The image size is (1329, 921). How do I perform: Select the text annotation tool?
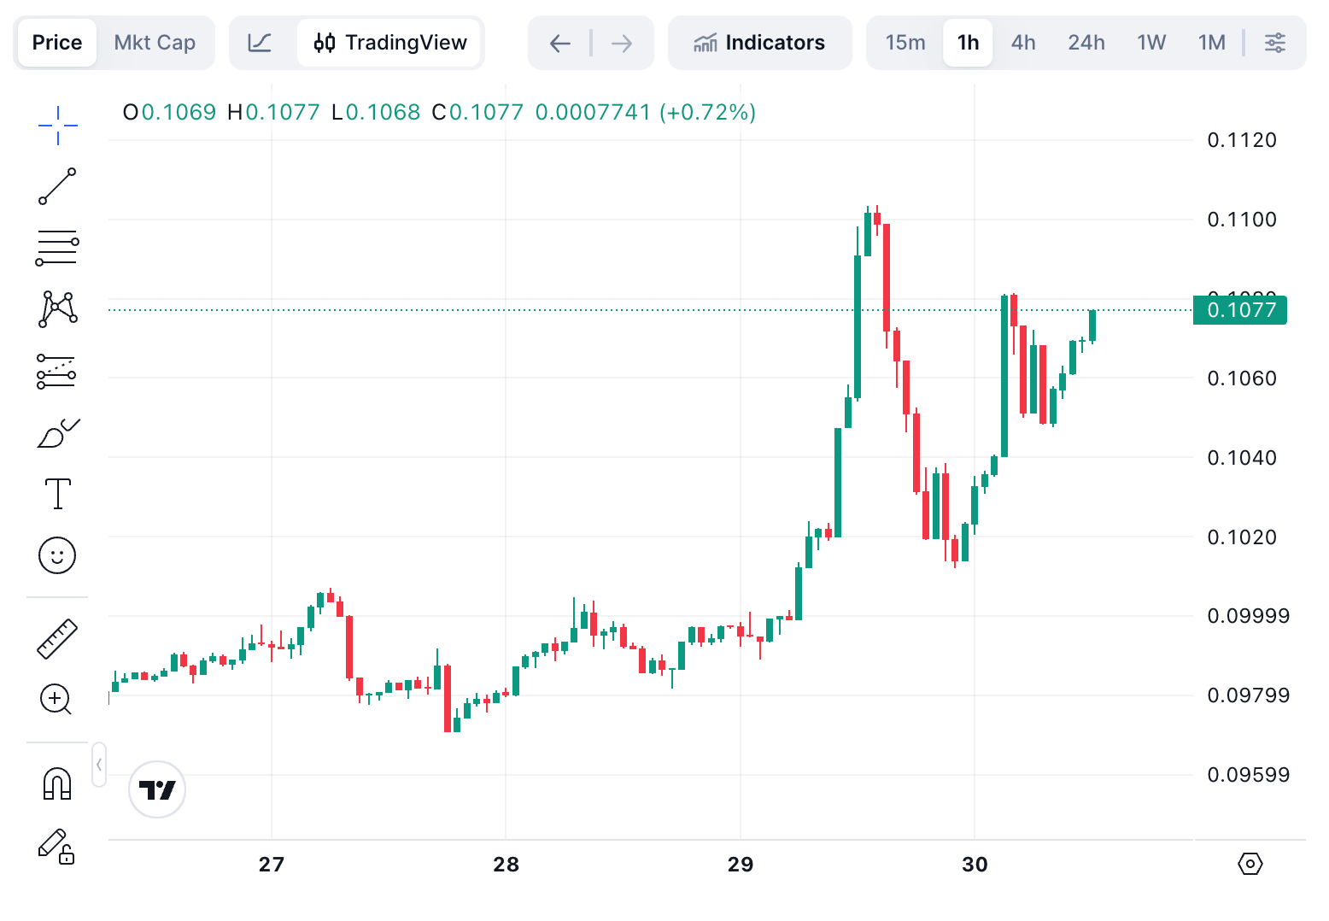tap(56, 494)
